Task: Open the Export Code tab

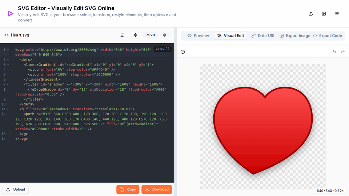Action: (x=328, y=36)
